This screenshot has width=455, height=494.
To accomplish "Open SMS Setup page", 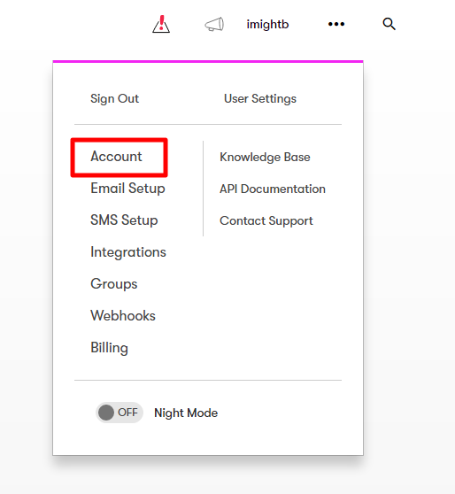I will click(124, 220).
